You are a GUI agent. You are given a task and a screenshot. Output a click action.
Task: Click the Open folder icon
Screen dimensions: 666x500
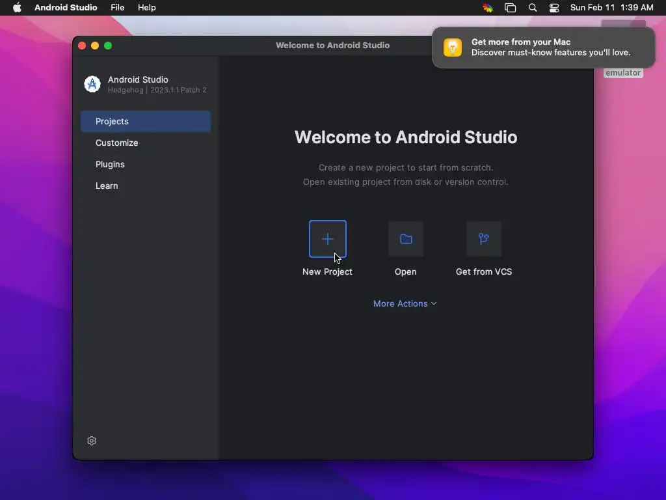[406, 239]
